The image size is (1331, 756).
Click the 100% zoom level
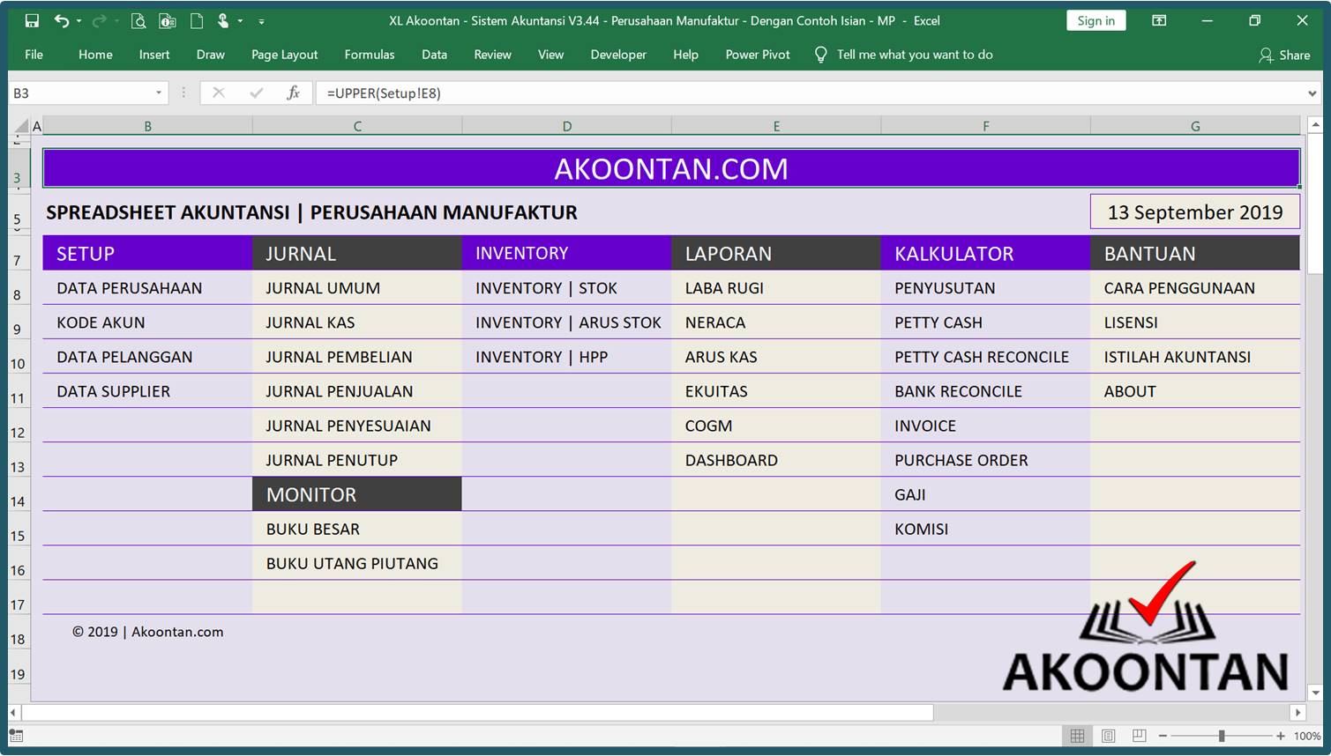1306,735
